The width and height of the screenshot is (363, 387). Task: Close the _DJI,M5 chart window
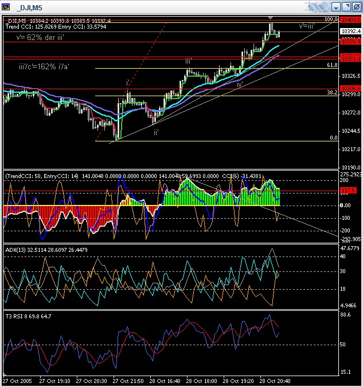coord(356,7)
